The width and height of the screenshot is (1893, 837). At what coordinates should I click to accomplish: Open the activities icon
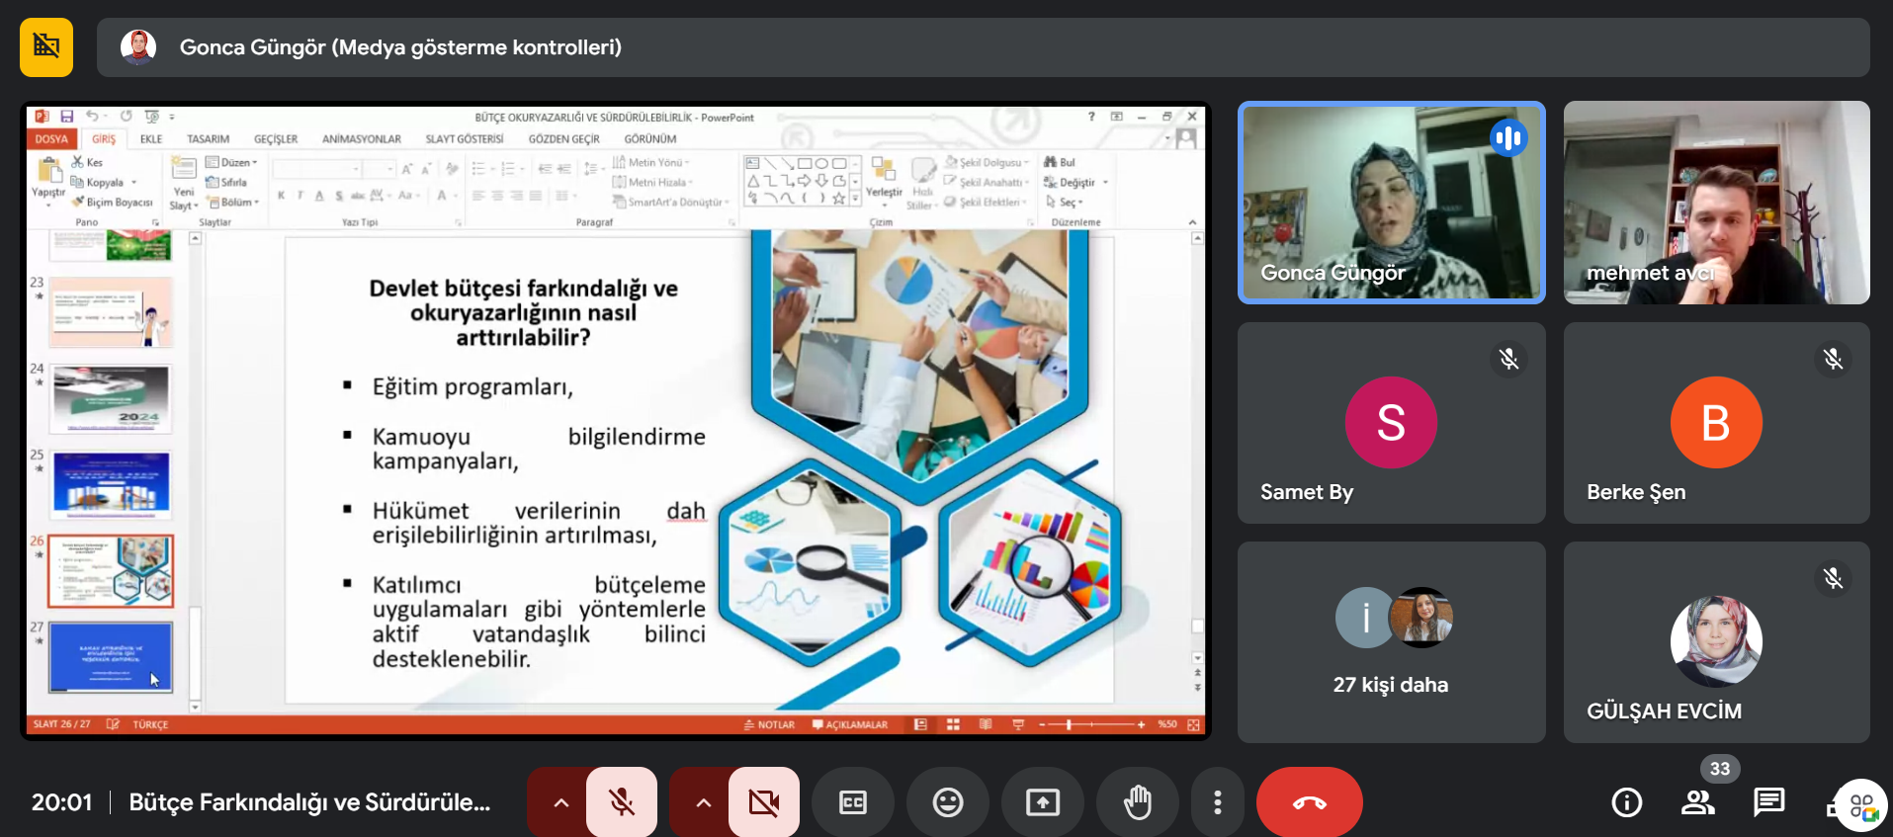[x=1861, y=805]
